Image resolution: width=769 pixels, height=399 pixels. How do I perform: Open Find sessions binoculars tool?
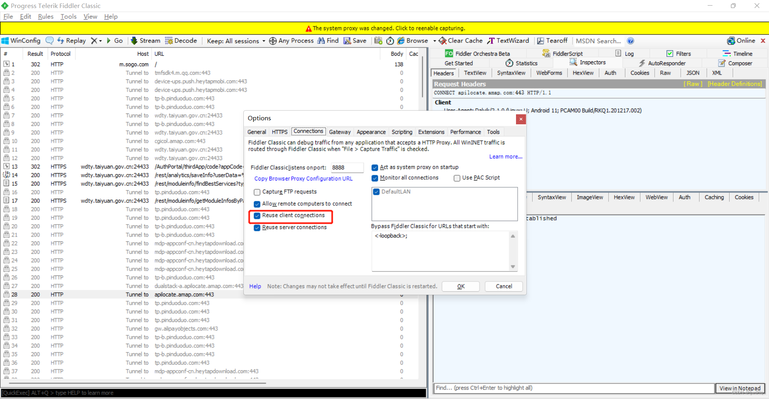click(328, 41)
